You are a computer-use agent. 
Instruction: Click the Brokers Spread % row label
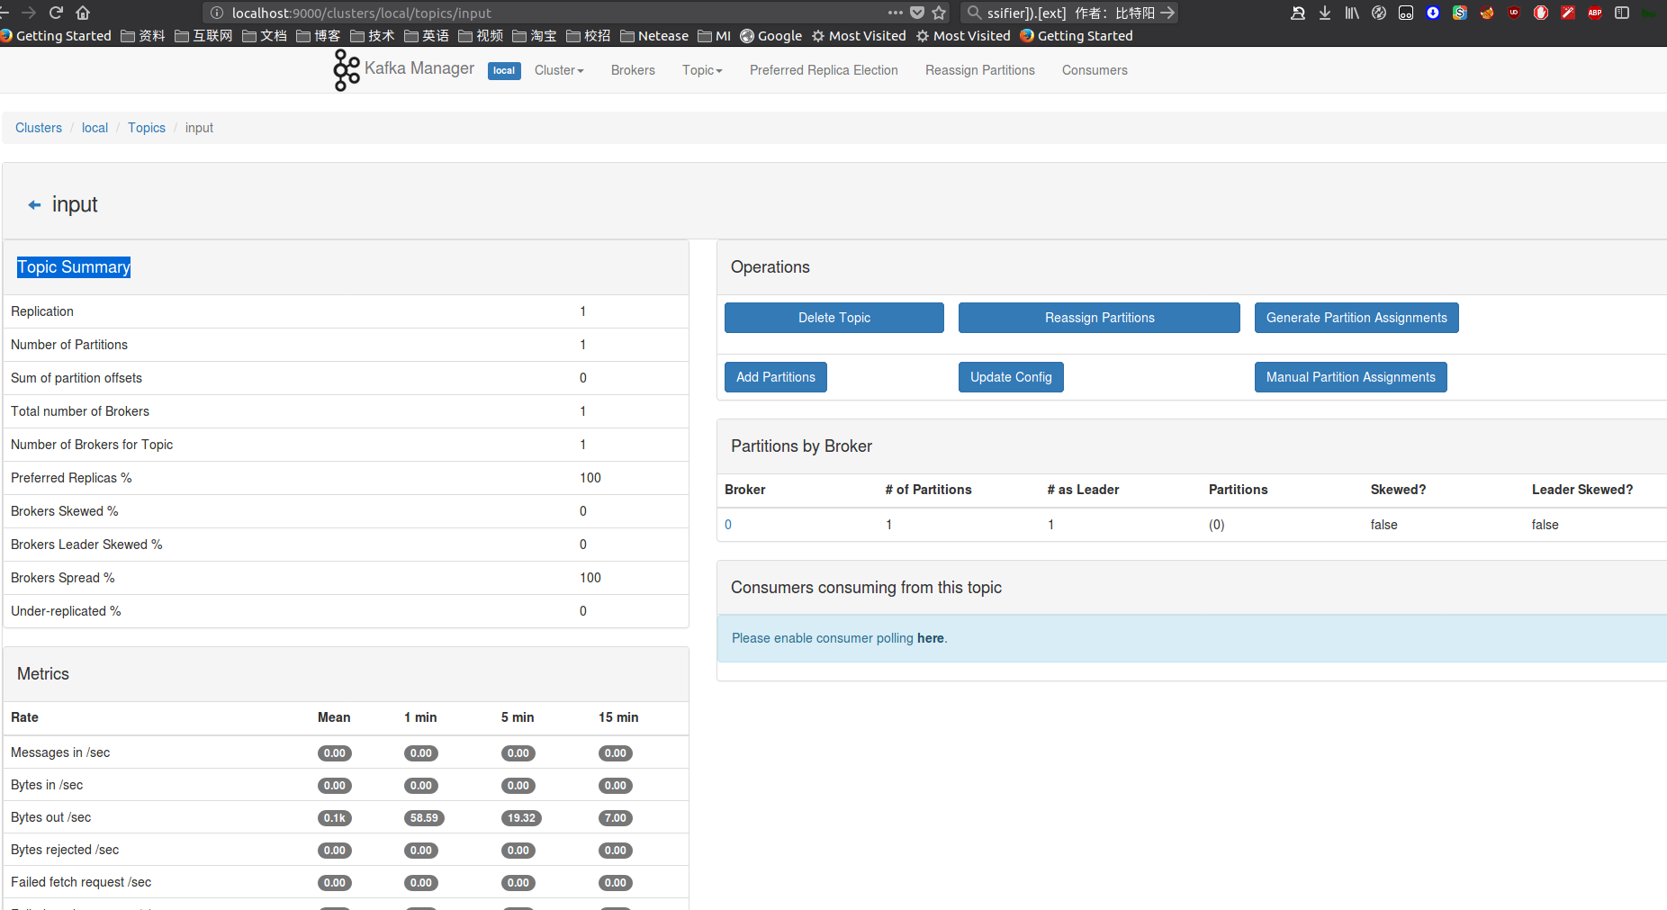pos(63,578)
